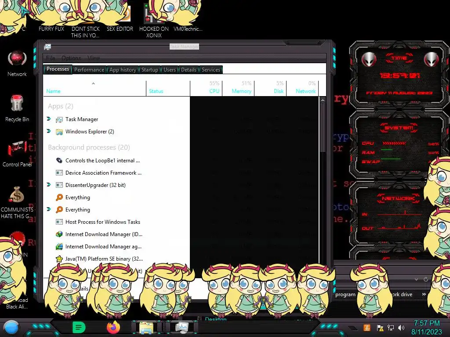Select the HOOKED ON XONIX desktop icon
This screenshot has height=337, width=450.
coord(154,22)
